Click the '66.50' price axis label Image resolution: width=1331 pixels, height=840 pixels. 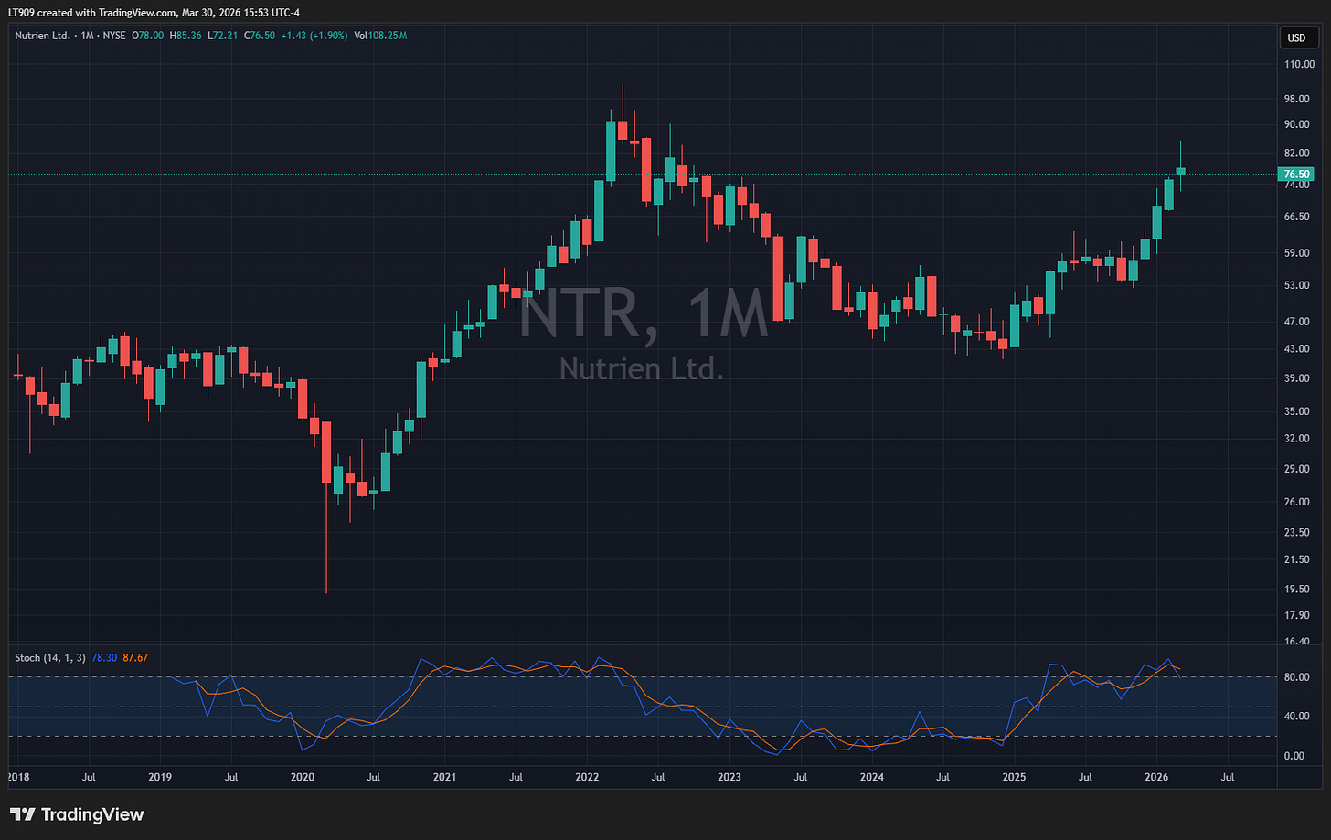click(1297, 217)
